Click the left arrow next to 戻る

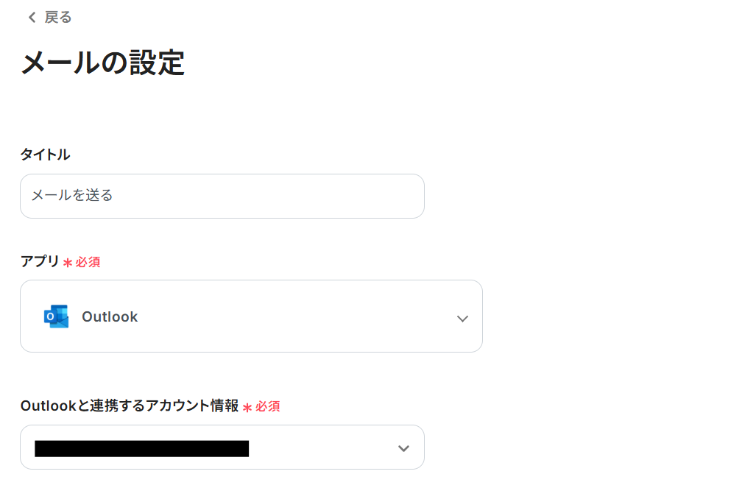click(30, 17)
